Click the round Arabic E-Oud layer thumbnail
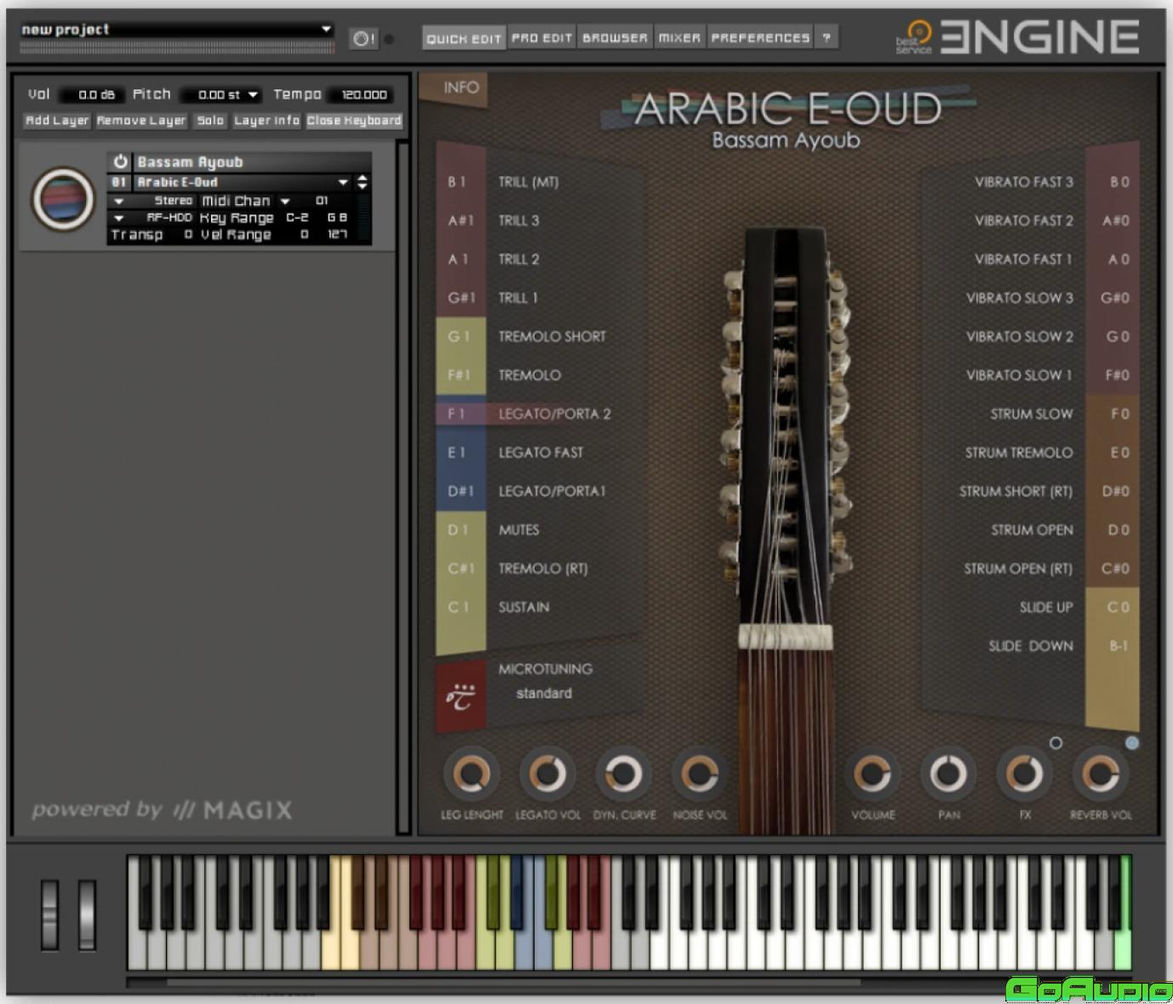This screenshot has height=1004, width=1173. click(63, 199)
